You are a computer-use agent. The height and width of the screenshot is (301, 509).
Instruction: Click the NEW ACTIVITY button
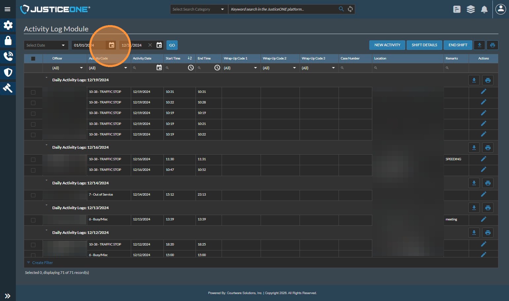coord(387,45)
